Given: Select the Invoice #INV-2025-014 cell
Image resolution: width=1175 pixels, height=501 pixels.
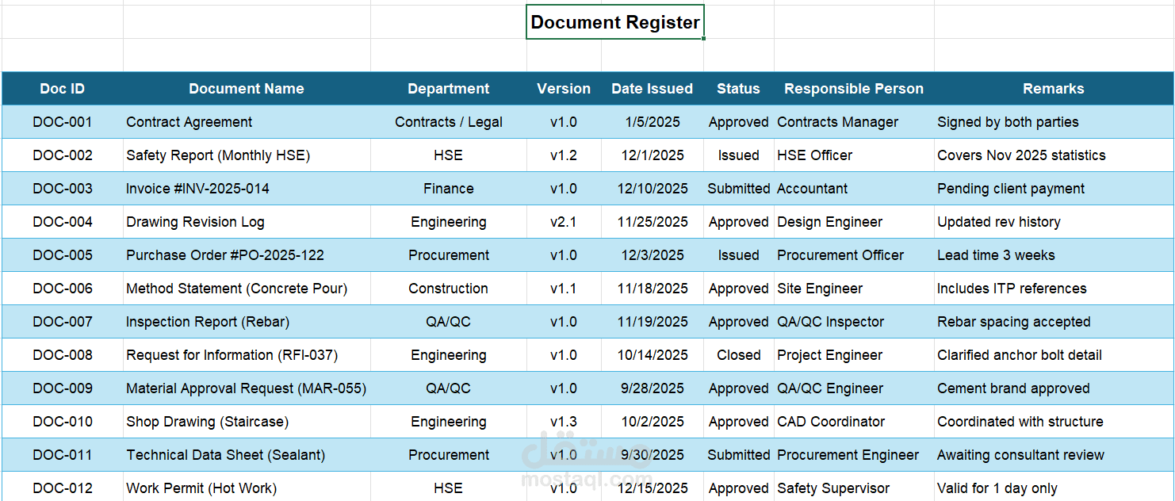Looking at the screenshot, I should (x=247, y=189).
